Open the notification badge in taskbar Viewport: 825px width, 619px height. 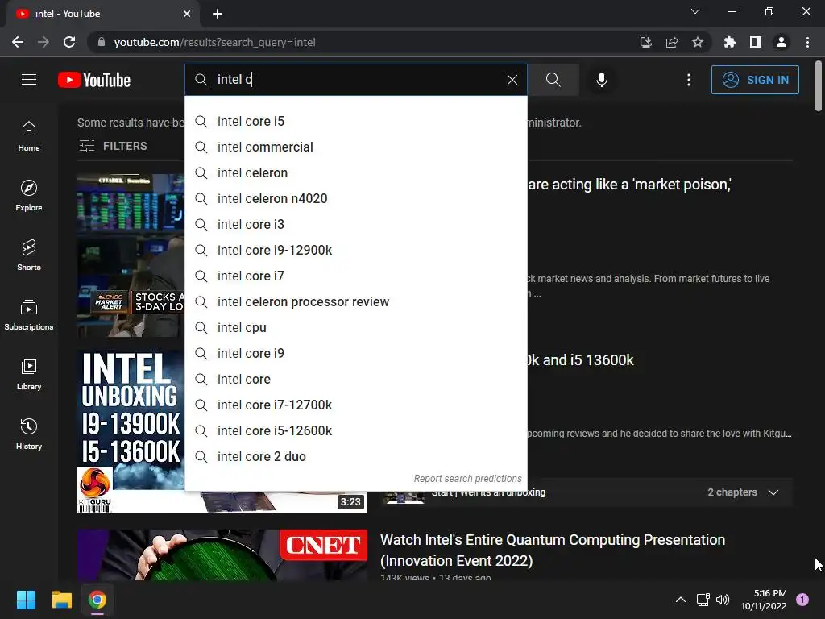802,600
